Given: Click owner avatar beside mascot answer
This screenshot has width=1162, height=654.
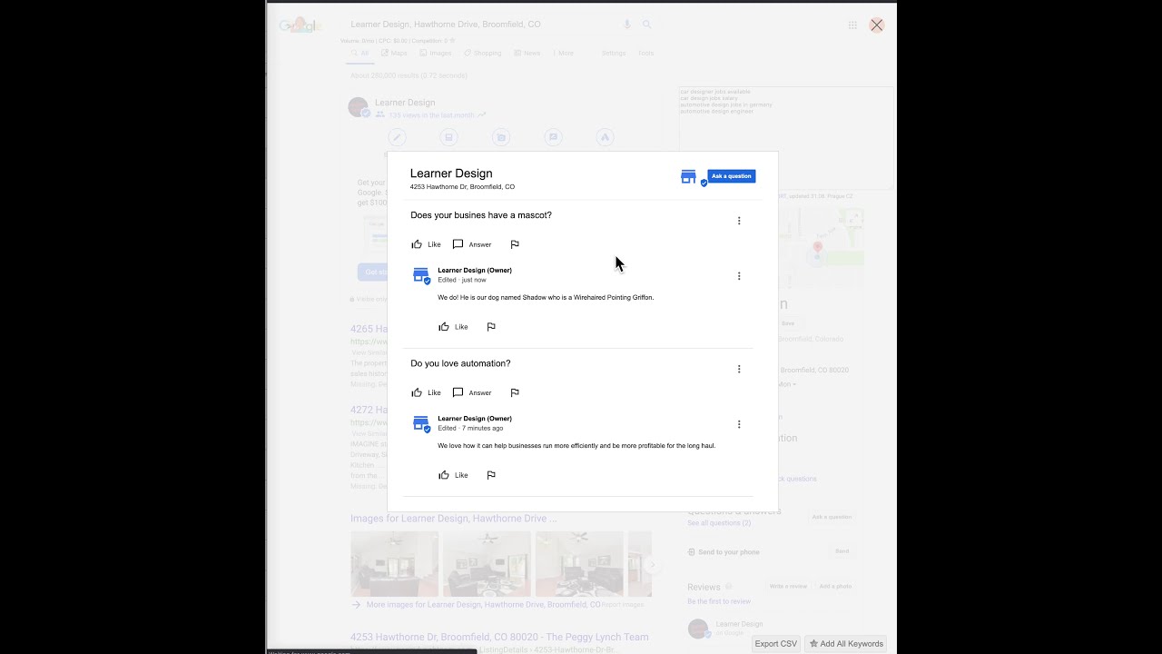Looking at the screenshot, I should pyautogui.click(x=421, y=275).
